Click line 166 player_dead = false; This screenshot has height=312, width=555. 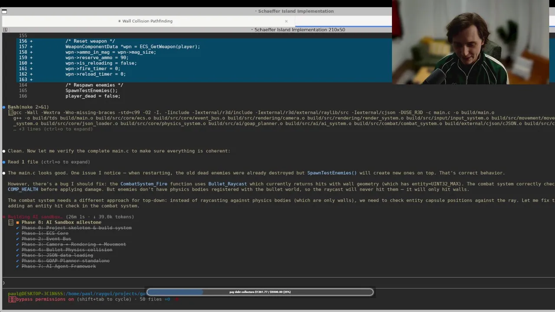click(93, 96)
